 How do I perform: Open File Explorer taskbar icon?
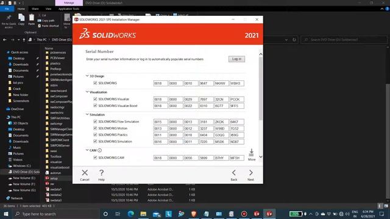(x=144, y=214)
